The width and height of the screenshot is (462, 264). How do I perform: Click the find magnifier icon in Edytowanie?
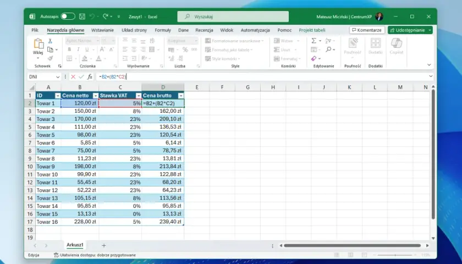329,50
